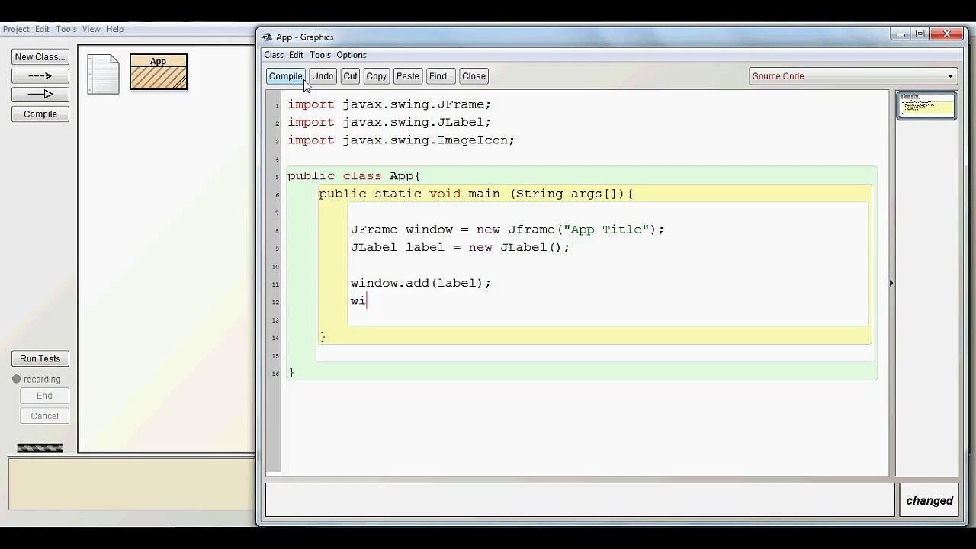This screenshot has width=976, height=549.
Task: Click the Compile button in the editor toolbar
Action: (285, 76)
